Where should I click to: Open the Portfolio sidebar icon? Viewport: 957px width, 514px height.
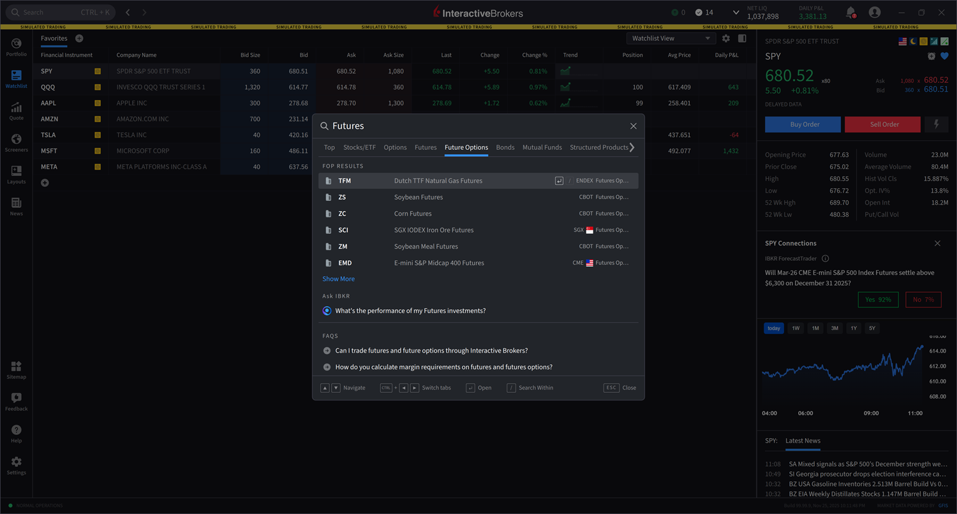[x=16, y=47]
